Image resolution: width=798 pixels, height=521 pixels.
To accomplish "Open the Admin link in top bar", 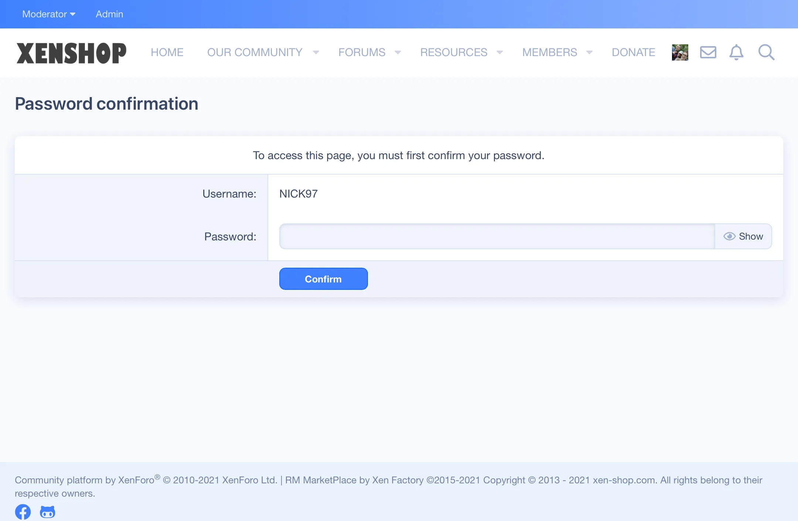I will [x=109, y=14].
